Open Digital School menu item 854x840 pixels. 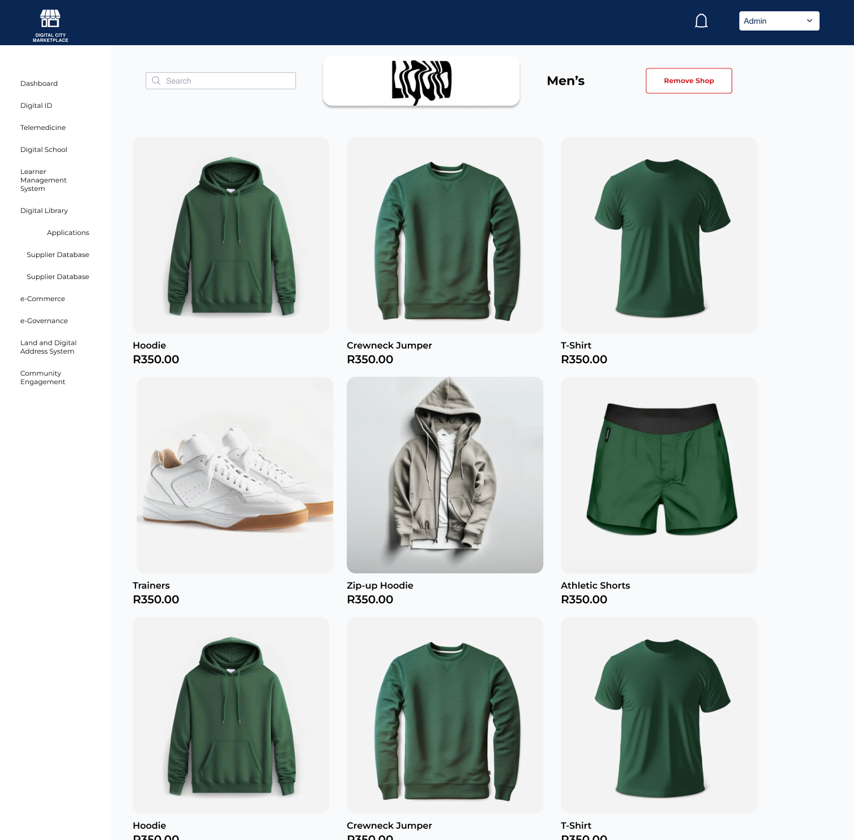pos(43,150)
